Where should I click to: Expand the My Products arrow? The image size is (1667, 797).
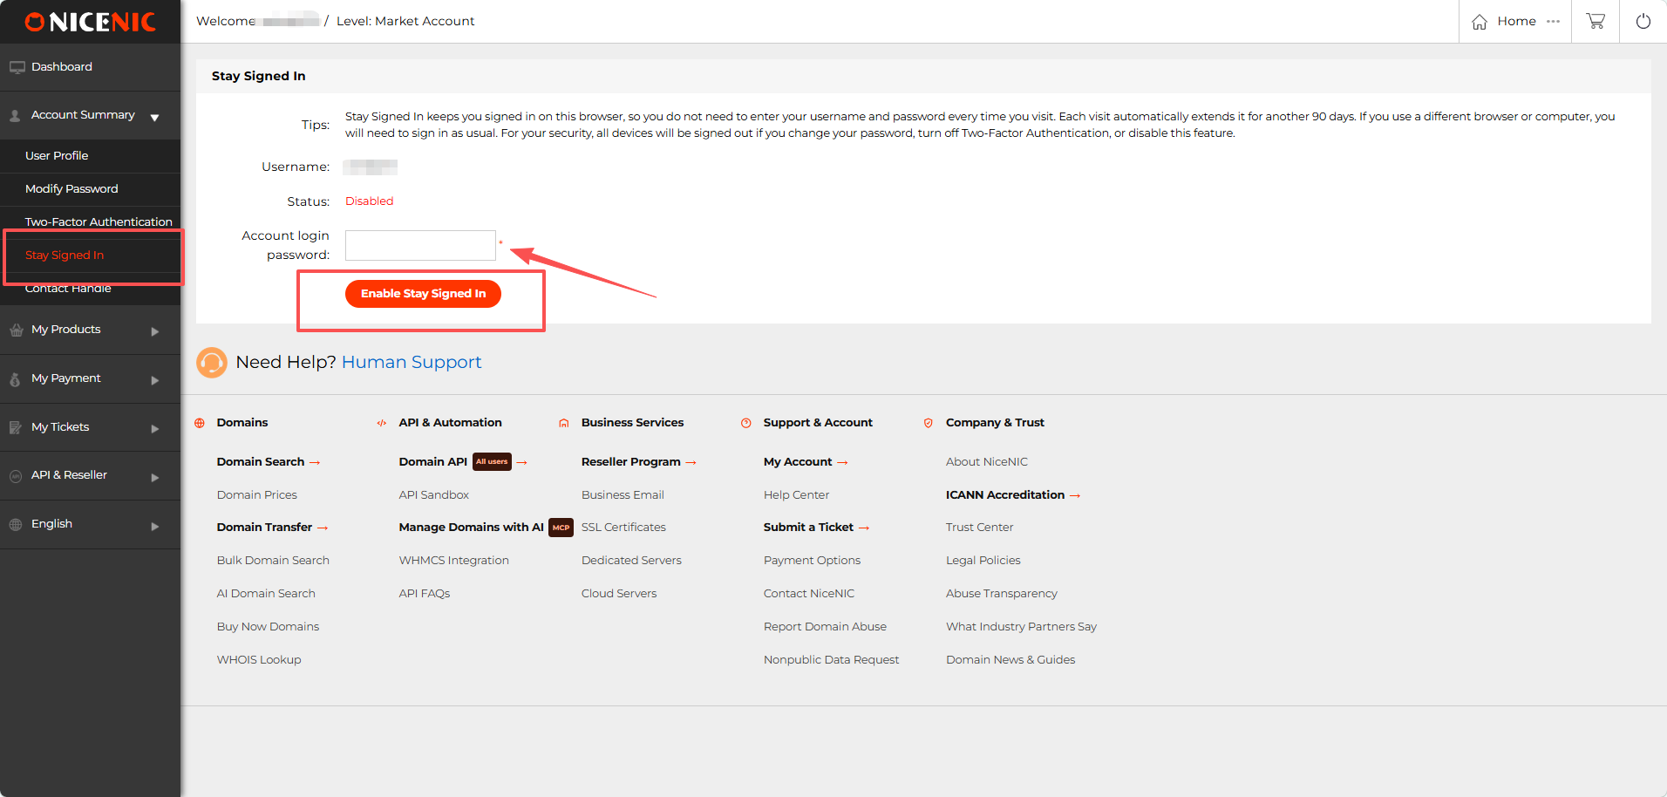155,331
